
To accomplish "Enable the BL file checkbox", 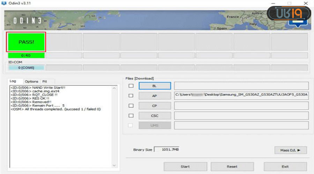I will [x=131, y=86].
